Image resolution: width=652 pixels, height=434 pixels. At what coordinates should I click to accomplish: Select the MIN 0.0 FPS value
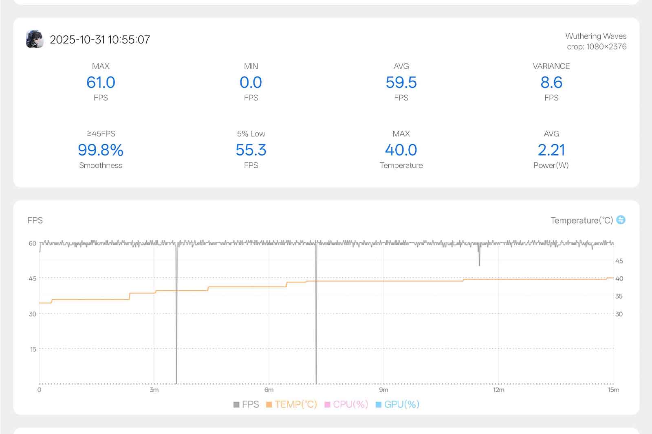click(x=251, y=82)
